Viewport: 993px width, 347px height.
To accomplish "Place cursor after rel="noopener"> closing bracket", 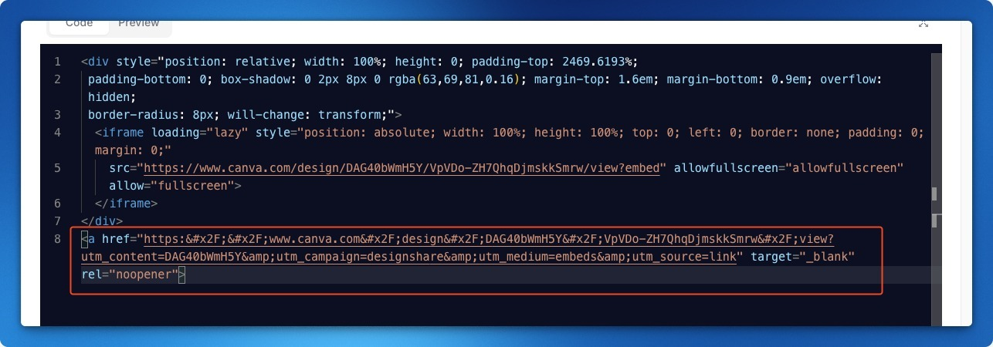I will click(x=186, y=275).
